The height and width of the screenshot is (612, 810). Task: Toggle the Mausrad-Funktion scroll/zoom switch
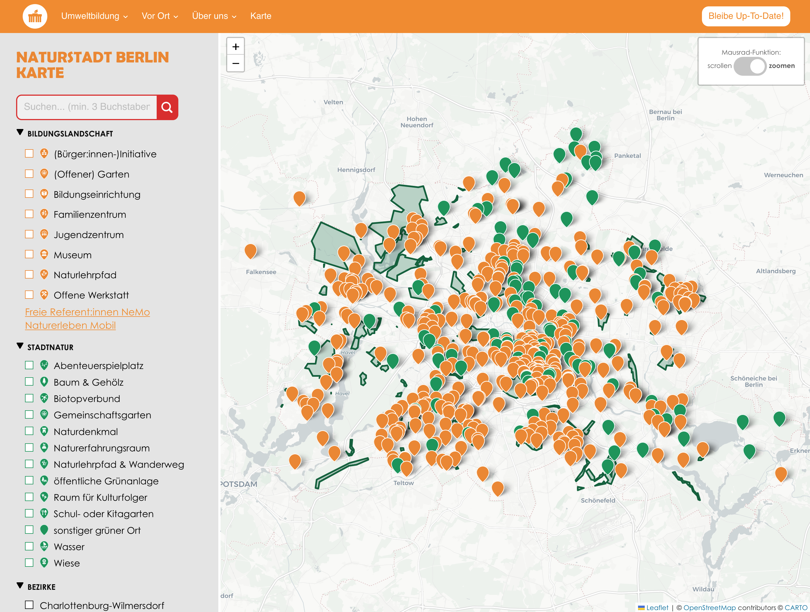749,66
